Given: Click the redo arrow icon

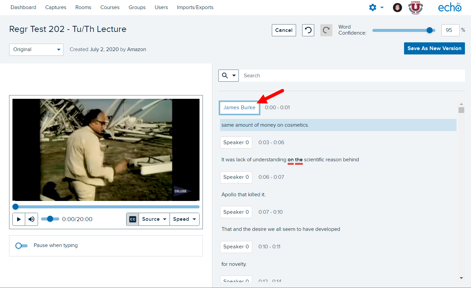Looking at the screenshot, I should tap(326, 30).
